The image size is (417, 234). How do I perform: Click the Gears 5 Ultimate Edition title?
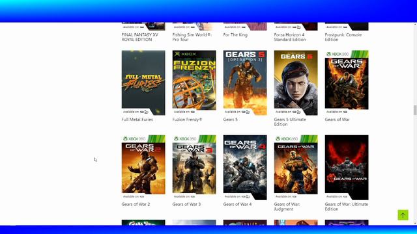click(290, 122)
